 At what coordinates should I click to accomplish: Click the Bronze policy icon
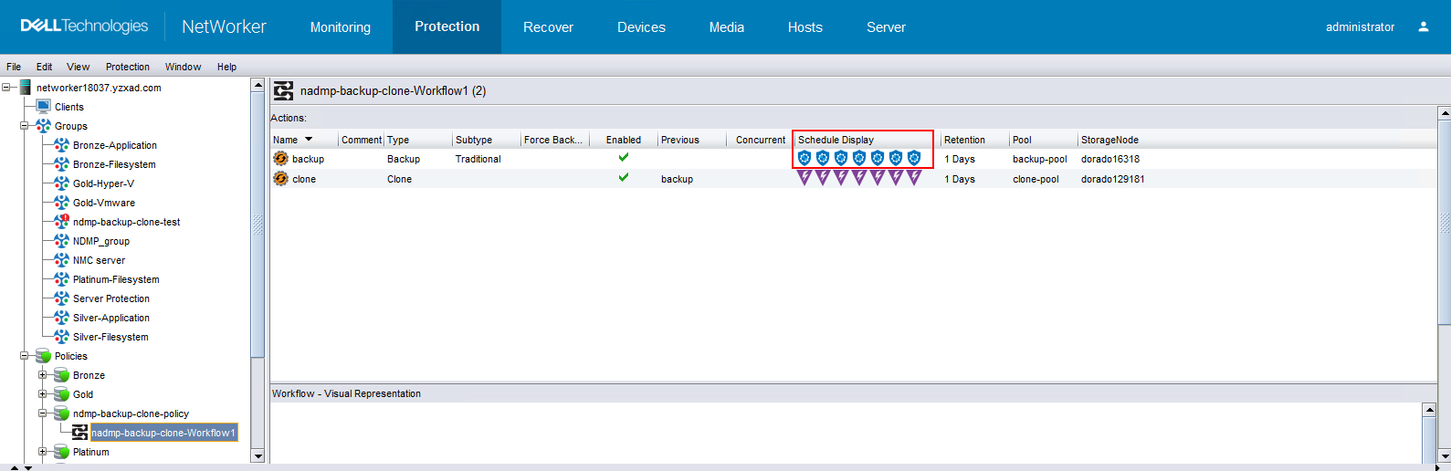61,375
